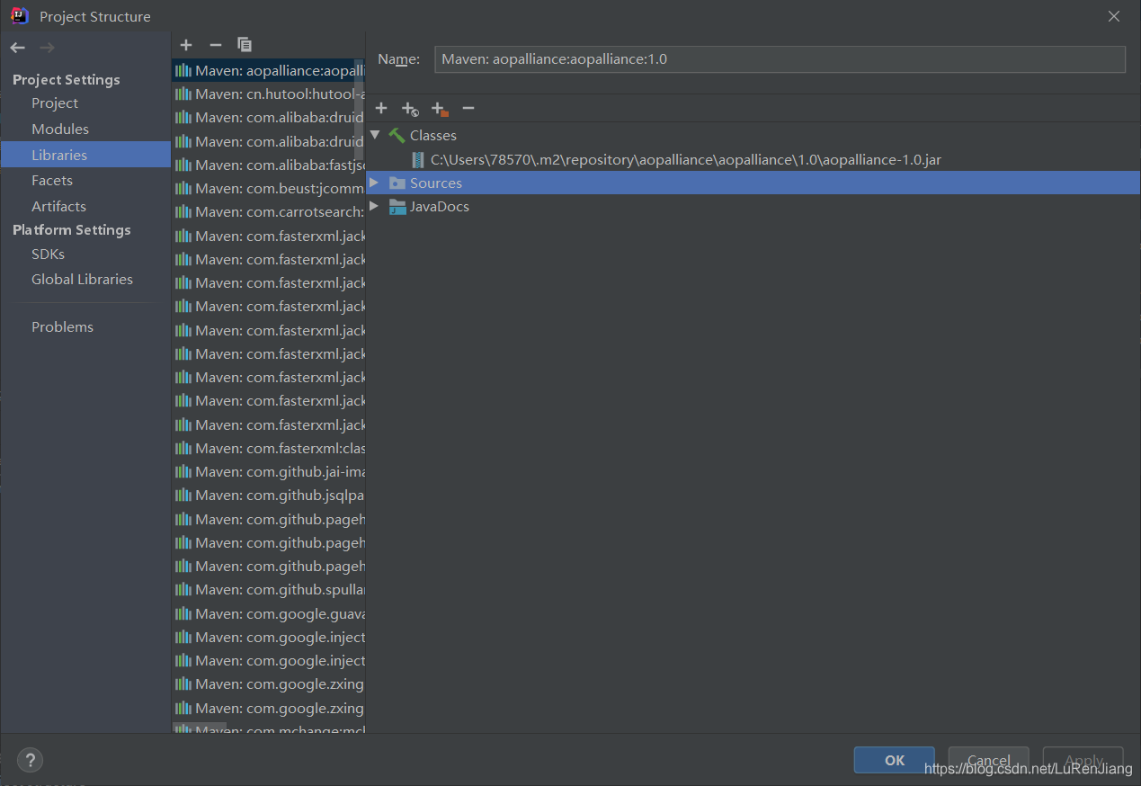
Task: Copy the selected library
Action: tap(245, 45)
